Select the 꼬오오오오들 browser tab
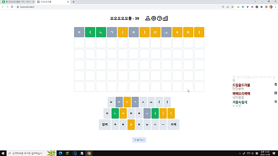This screenshot has width=278, height=156. tap(52, 2)
